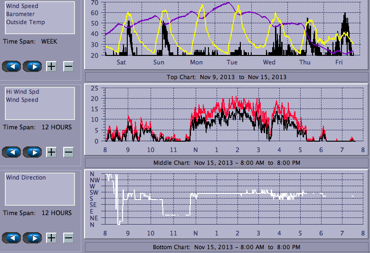Click the bottom chart's forward arrow button

[32, 237]
